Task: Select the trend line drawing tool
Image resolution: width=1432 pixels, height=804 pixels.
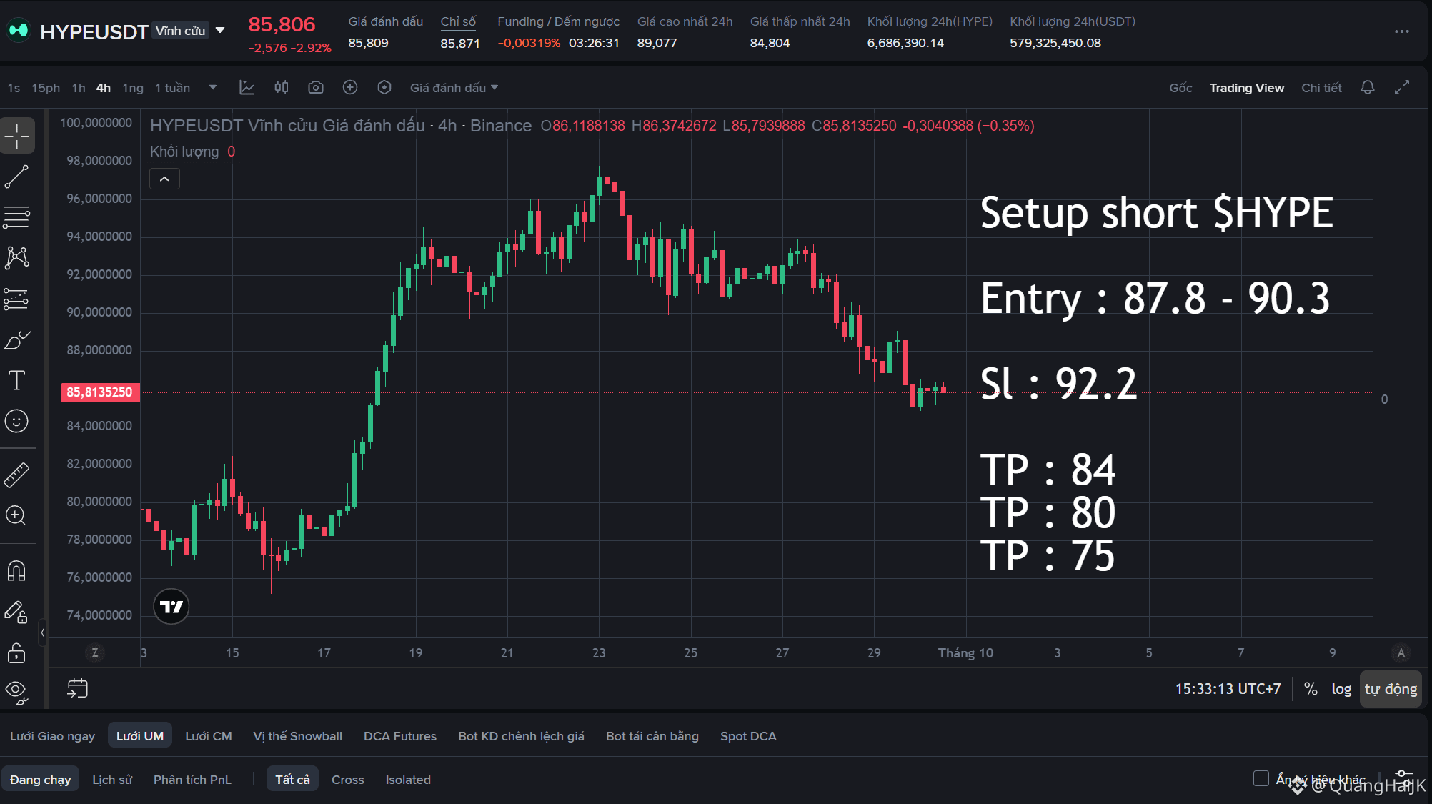Action: pyautogui.click(x=16, y=177)
